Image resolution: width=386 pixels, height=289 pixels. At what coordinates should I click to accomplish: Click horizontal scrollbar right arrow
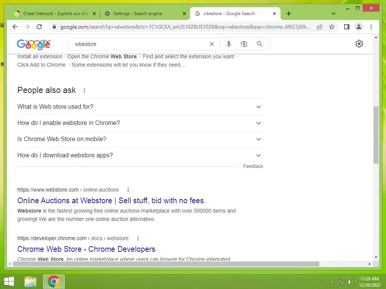click(x=369, y=264)
